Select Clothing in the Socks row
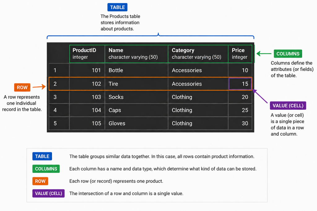Image resolution: width=317 pixels, height=211 pixels. pyautogui.click(x=198, y=97)
